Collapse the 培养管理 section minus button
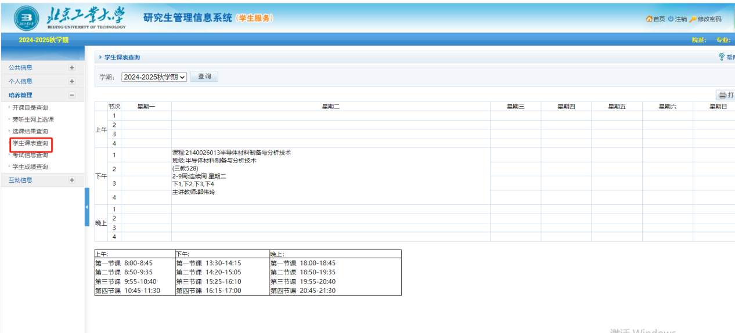Screen dimensions: 735x333 [x=72, y=95]
